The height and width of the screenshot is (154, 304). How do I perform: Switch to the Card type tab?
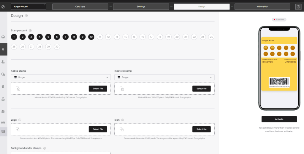80,6
